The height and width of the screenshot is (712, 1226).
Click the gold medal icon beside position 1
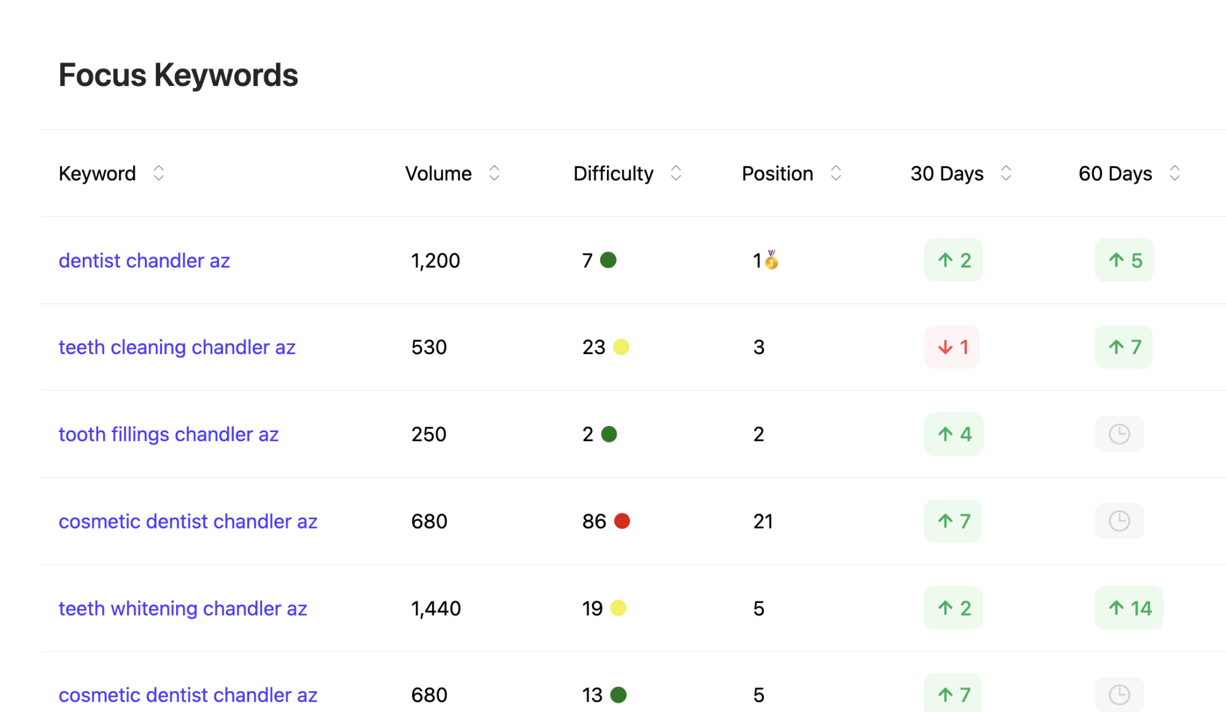pos(771,260)
